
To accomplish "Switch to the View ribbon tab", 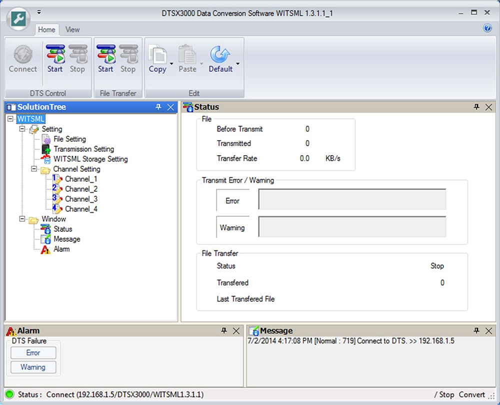I will [x=72, y=30].
